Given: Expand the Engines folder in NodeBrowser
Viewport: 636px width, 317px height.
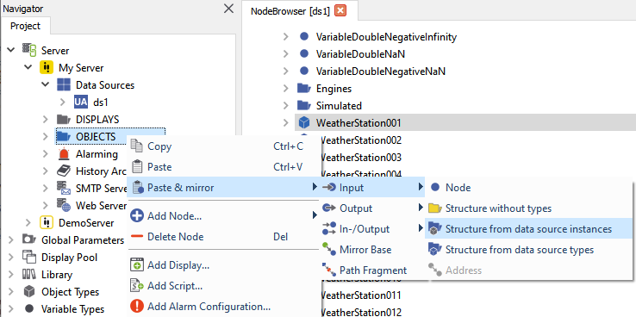Looking at the screenshot, I should coord(285,88).
